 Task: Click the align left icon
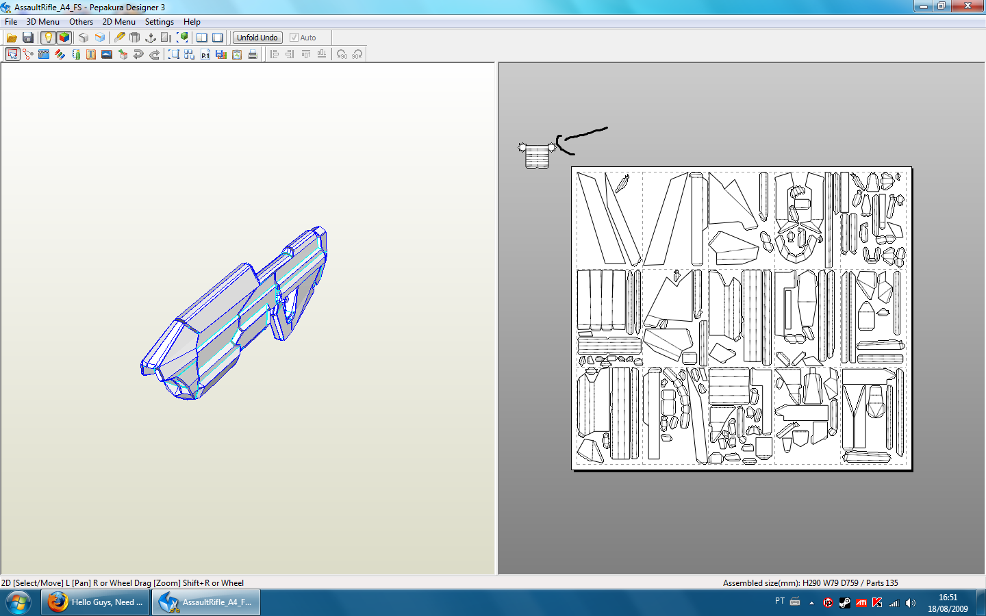click(x=275, y=54)
